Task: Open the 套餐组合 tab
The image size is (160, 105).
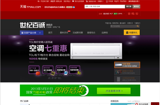Action: click(x=91, y=32)
